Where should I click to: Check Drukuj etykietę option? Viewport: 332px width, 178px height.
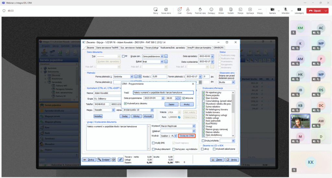pyautogui.click(x=203, y=140)
